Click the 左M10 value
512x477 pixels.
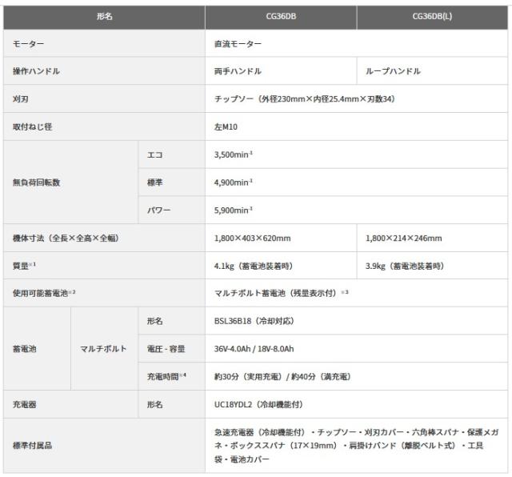226,126
